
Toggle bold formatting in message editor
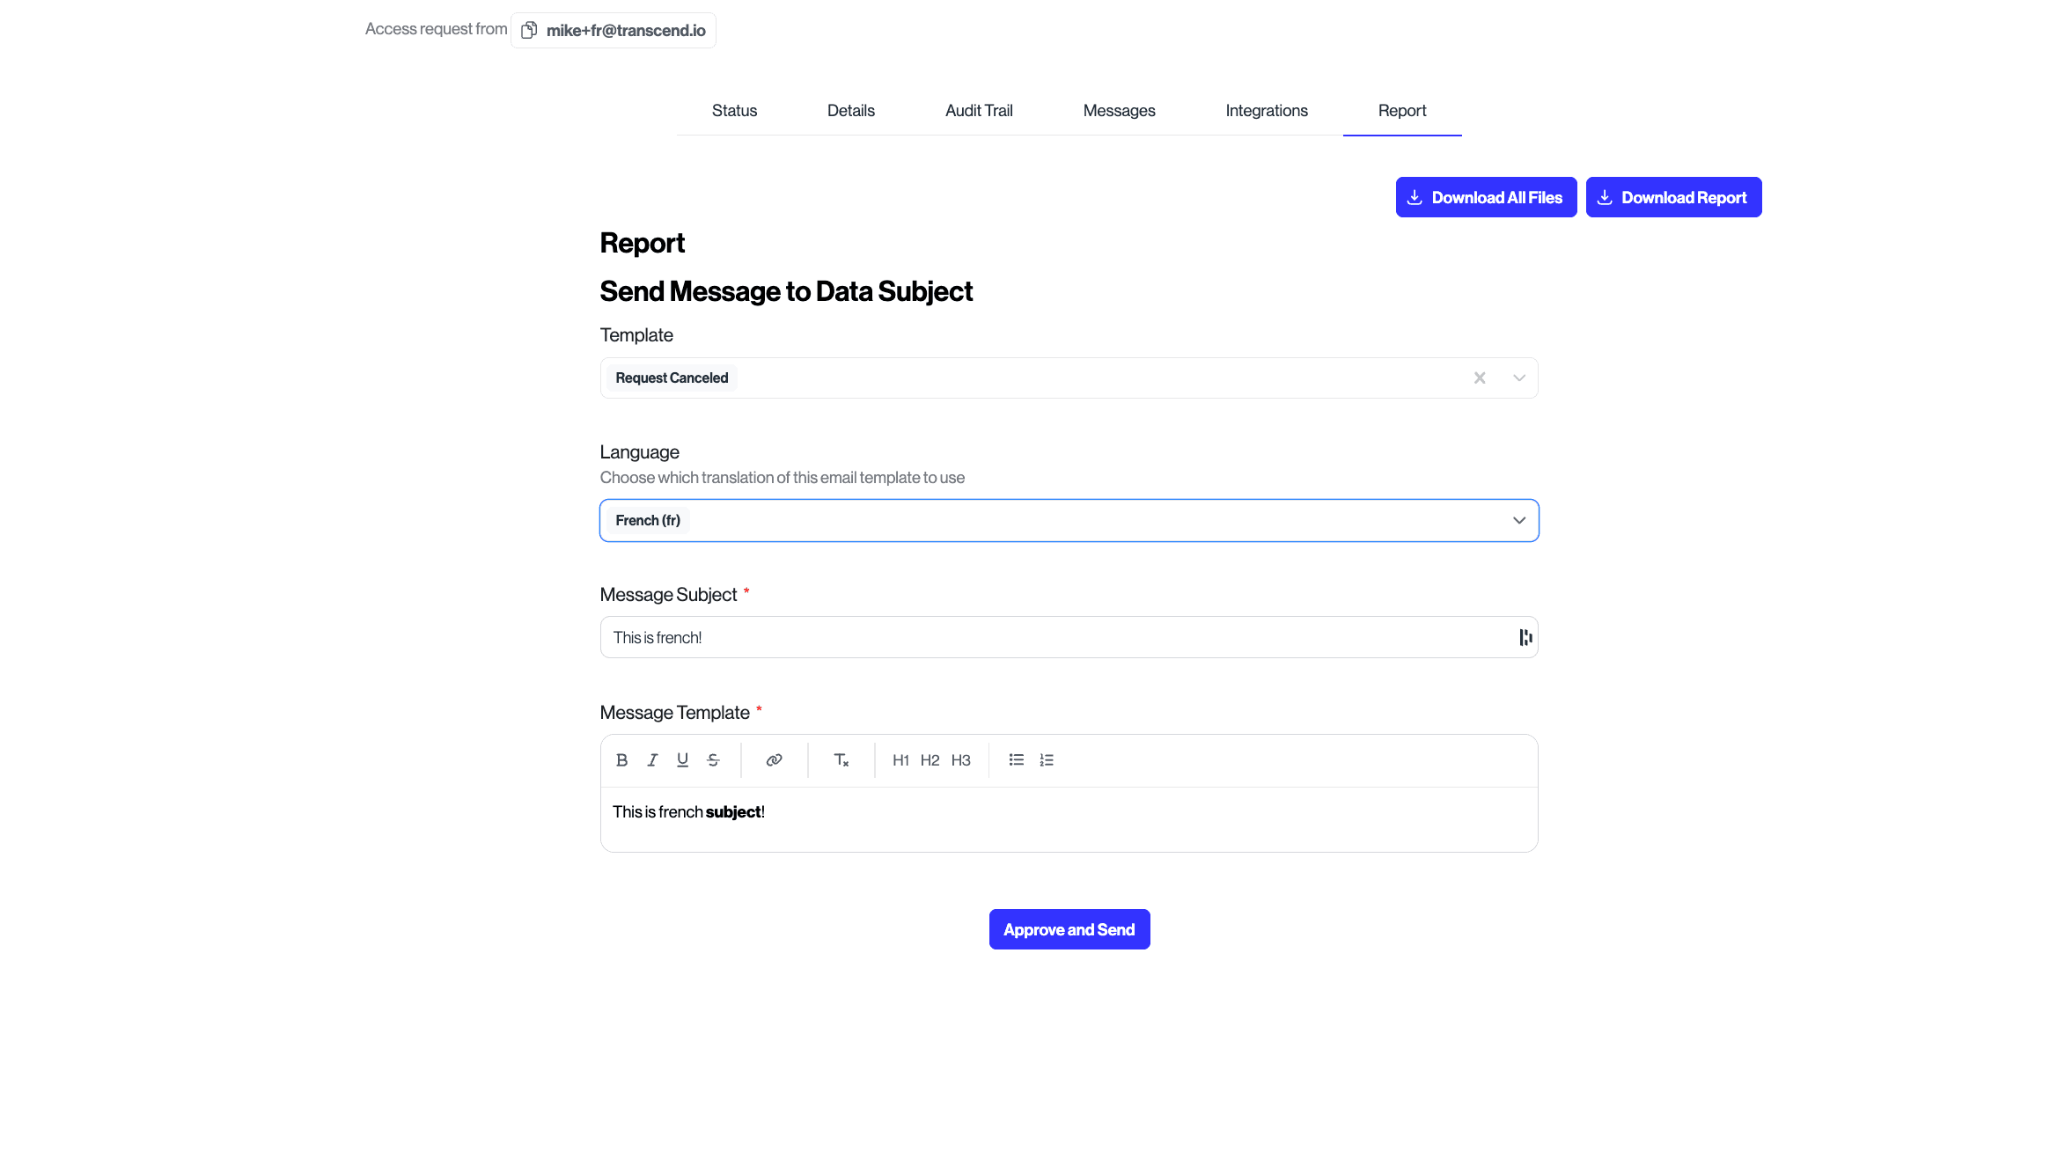621,760
